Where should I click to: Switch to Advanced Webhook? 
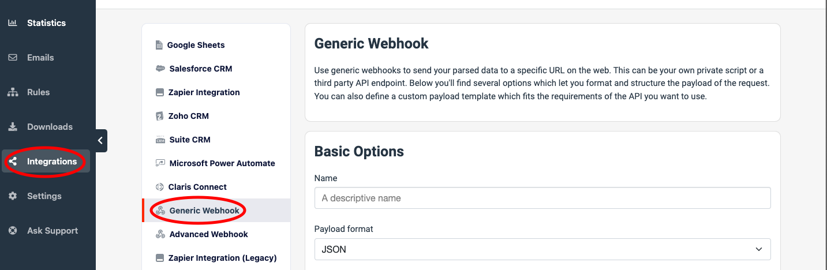click(x=208, y=234)
